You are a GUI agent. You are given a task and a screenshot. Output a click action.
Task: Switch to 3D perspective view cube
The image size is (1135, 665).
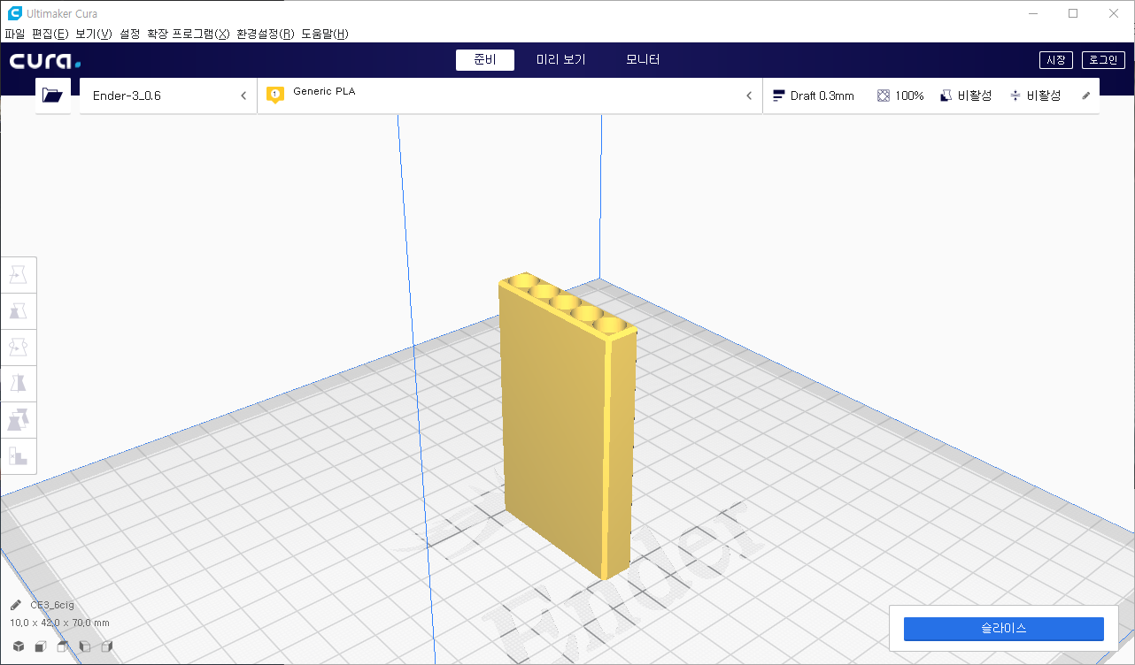18,646
